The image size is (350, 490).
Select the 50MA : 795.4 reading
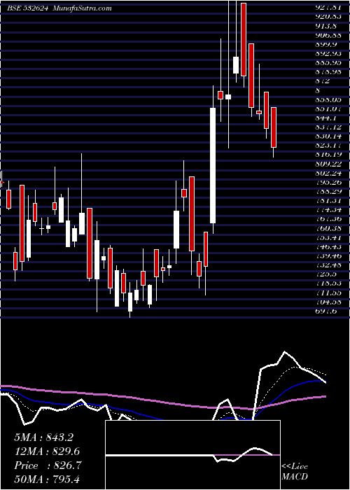(x=47, y=479)
